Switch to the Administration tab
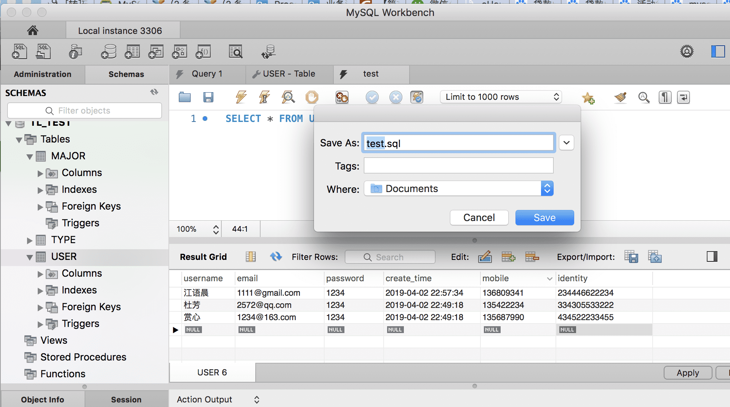The height and width of the screenshot is (407, 730). coord(43,74)
